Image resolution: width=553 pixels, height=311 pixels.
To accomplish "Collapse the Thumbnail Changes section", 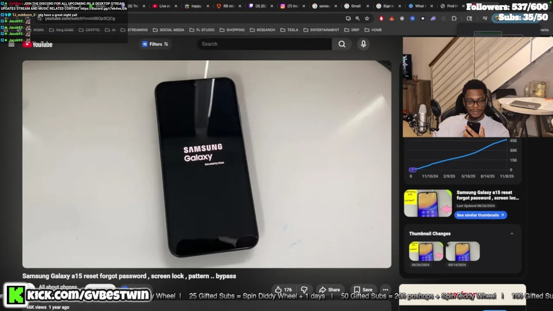I will tap(512, 234).
